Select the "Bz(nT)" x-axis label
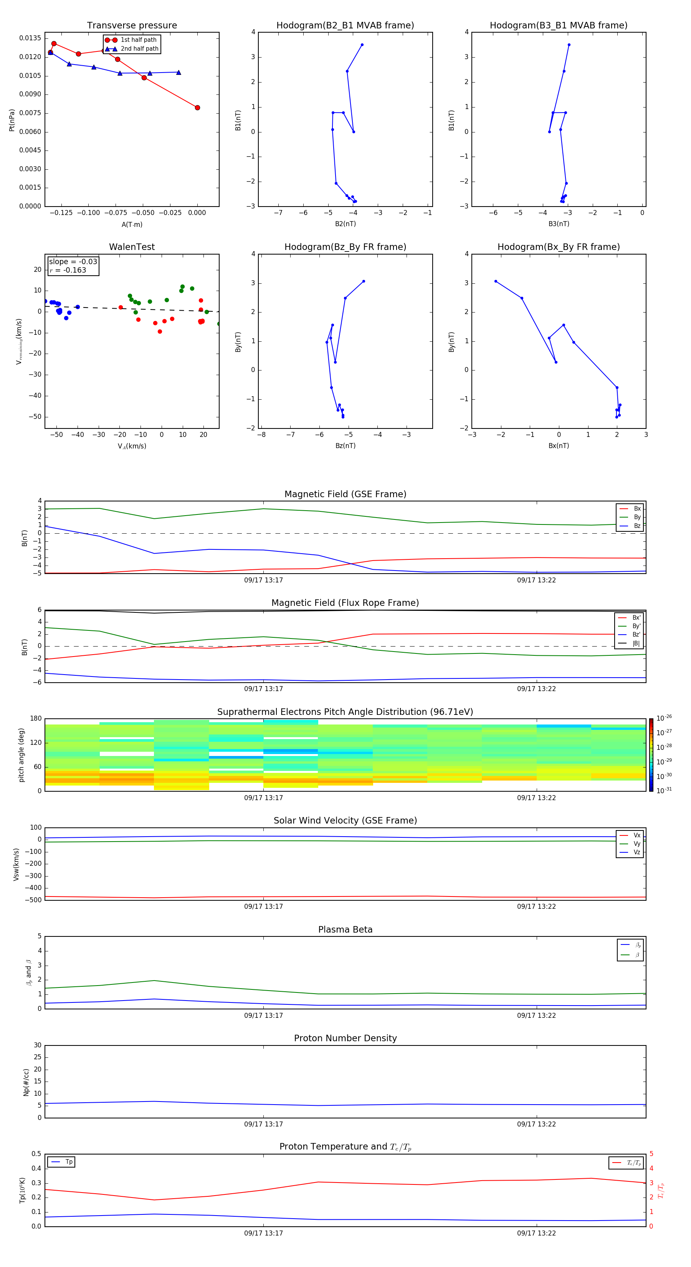 pyautogui.click(x=345, y=446)
